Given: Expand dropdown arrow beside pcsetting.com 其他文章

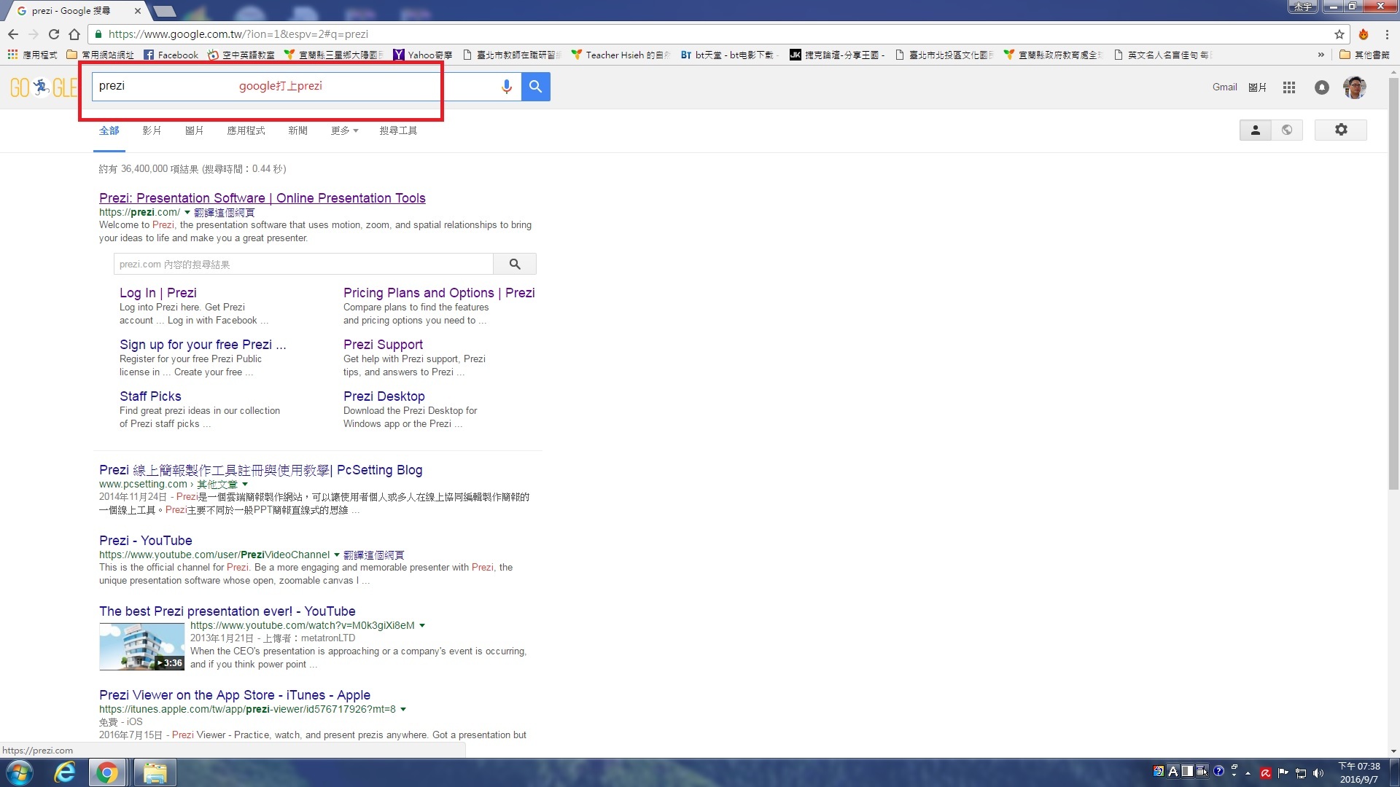Looking at the screenshot, I should (x=245, y=485).
